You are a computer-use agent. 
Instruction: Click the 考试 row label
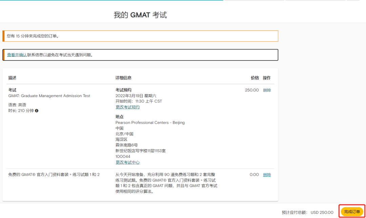click(x=13, y=90)
